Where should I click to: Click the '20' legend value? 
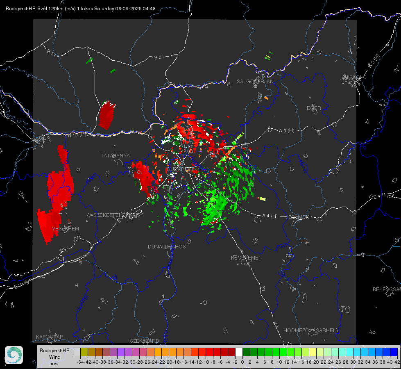[316, 362]
